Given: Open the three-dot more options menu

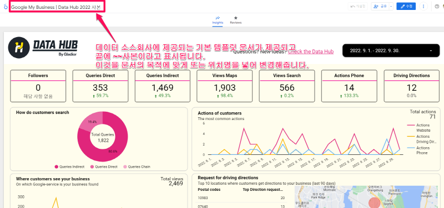Looking at the screenshot, I should (x=423, y=6).
